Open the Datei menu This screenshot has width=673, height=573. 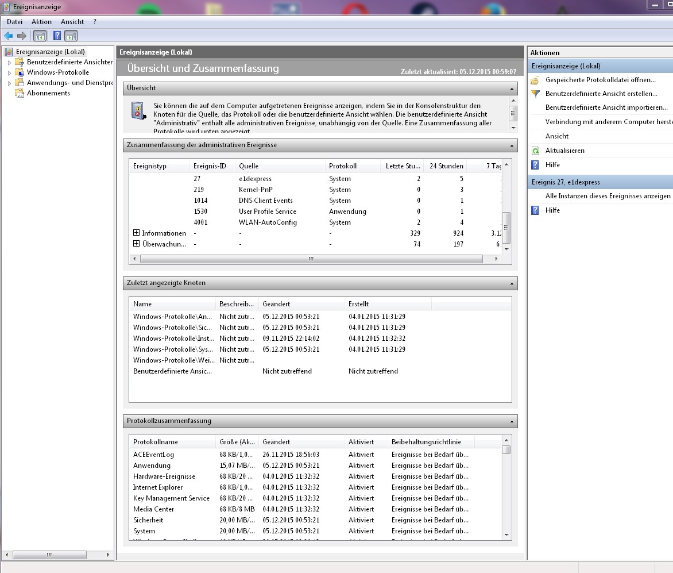coord(14,22)
